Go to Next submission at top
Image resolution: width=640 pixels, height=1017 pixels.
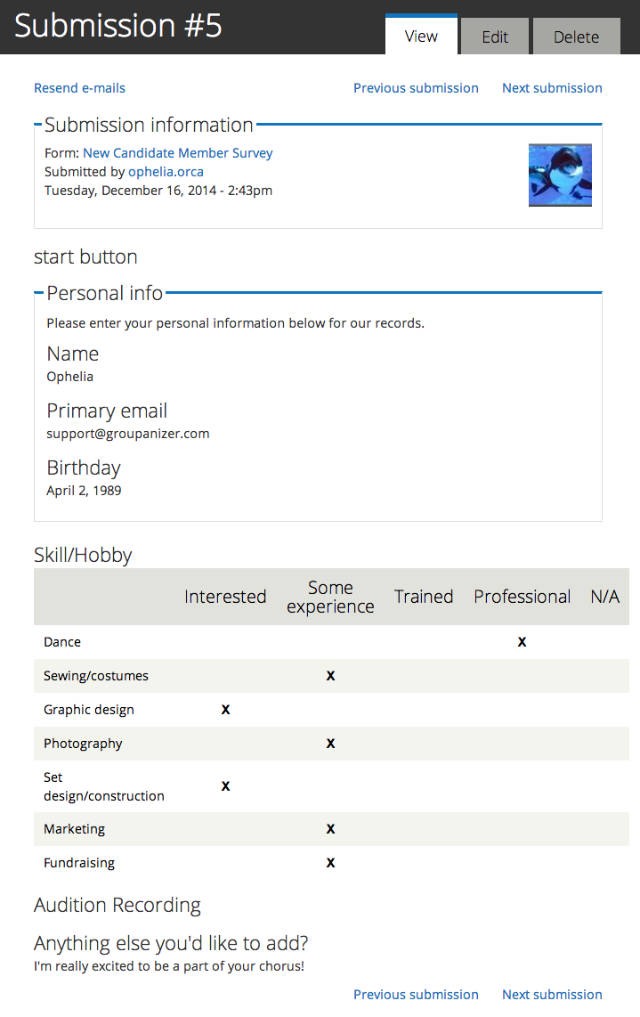[x=552, y=88]
